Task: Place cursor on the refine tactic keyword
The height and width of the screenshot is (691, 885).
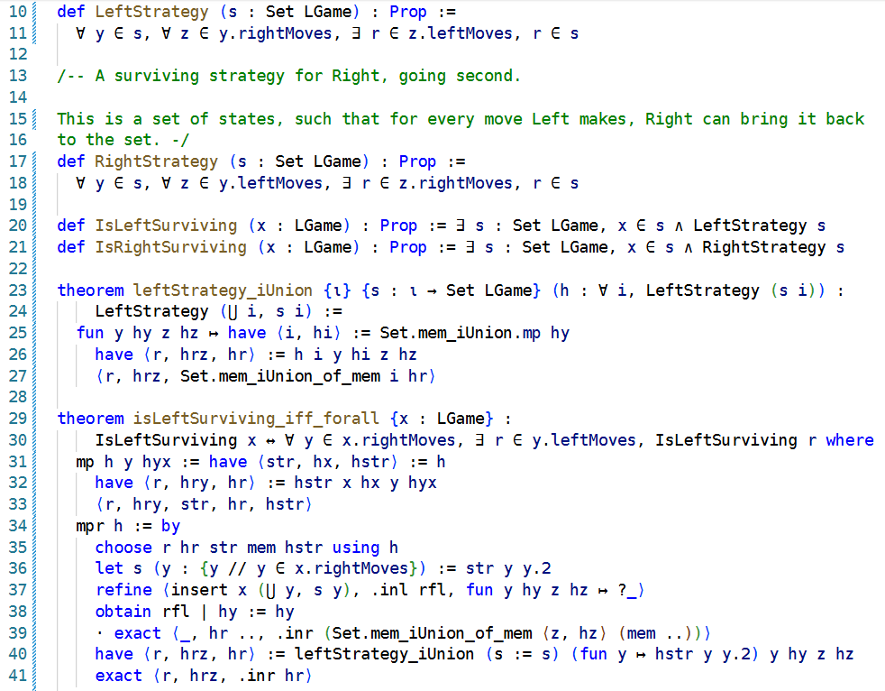Action: coord(123,590)
